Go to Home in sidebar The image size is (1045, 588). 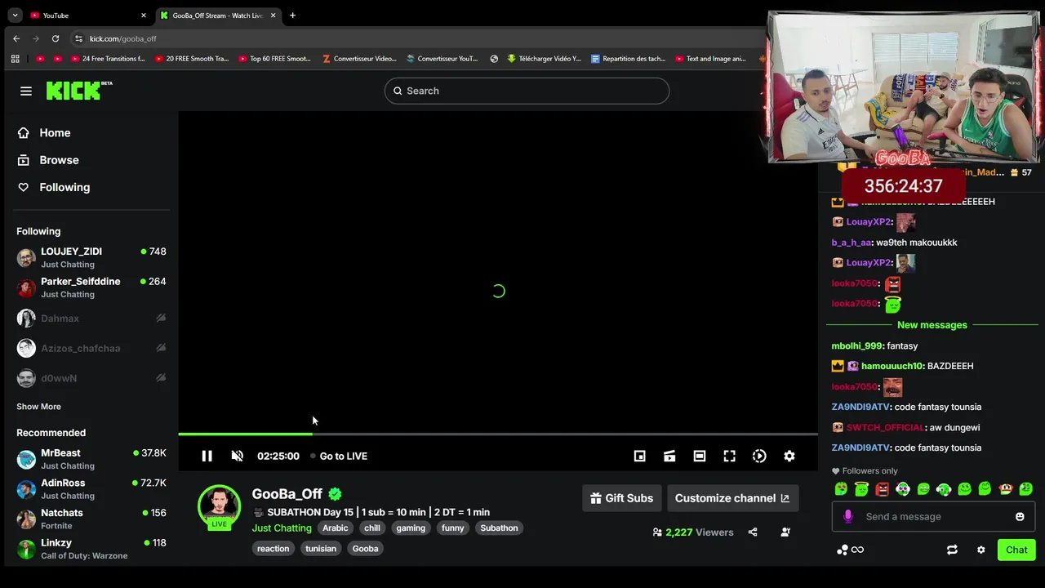coord(55,132)
